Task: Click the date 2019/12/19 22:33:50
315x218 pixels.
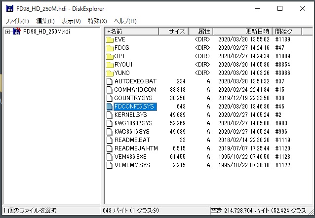Action: click(244, 98)
